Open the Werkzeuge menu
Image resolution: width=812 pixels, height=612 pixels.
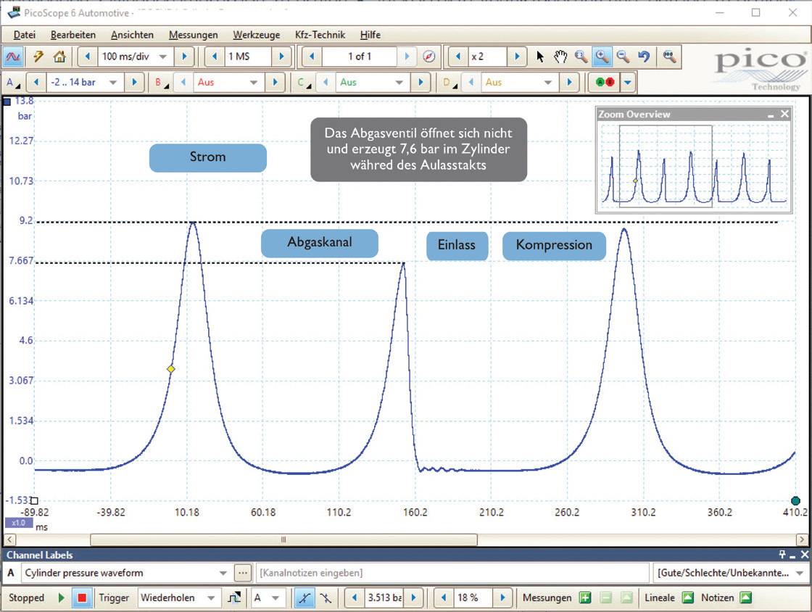(x=256, y=35)
